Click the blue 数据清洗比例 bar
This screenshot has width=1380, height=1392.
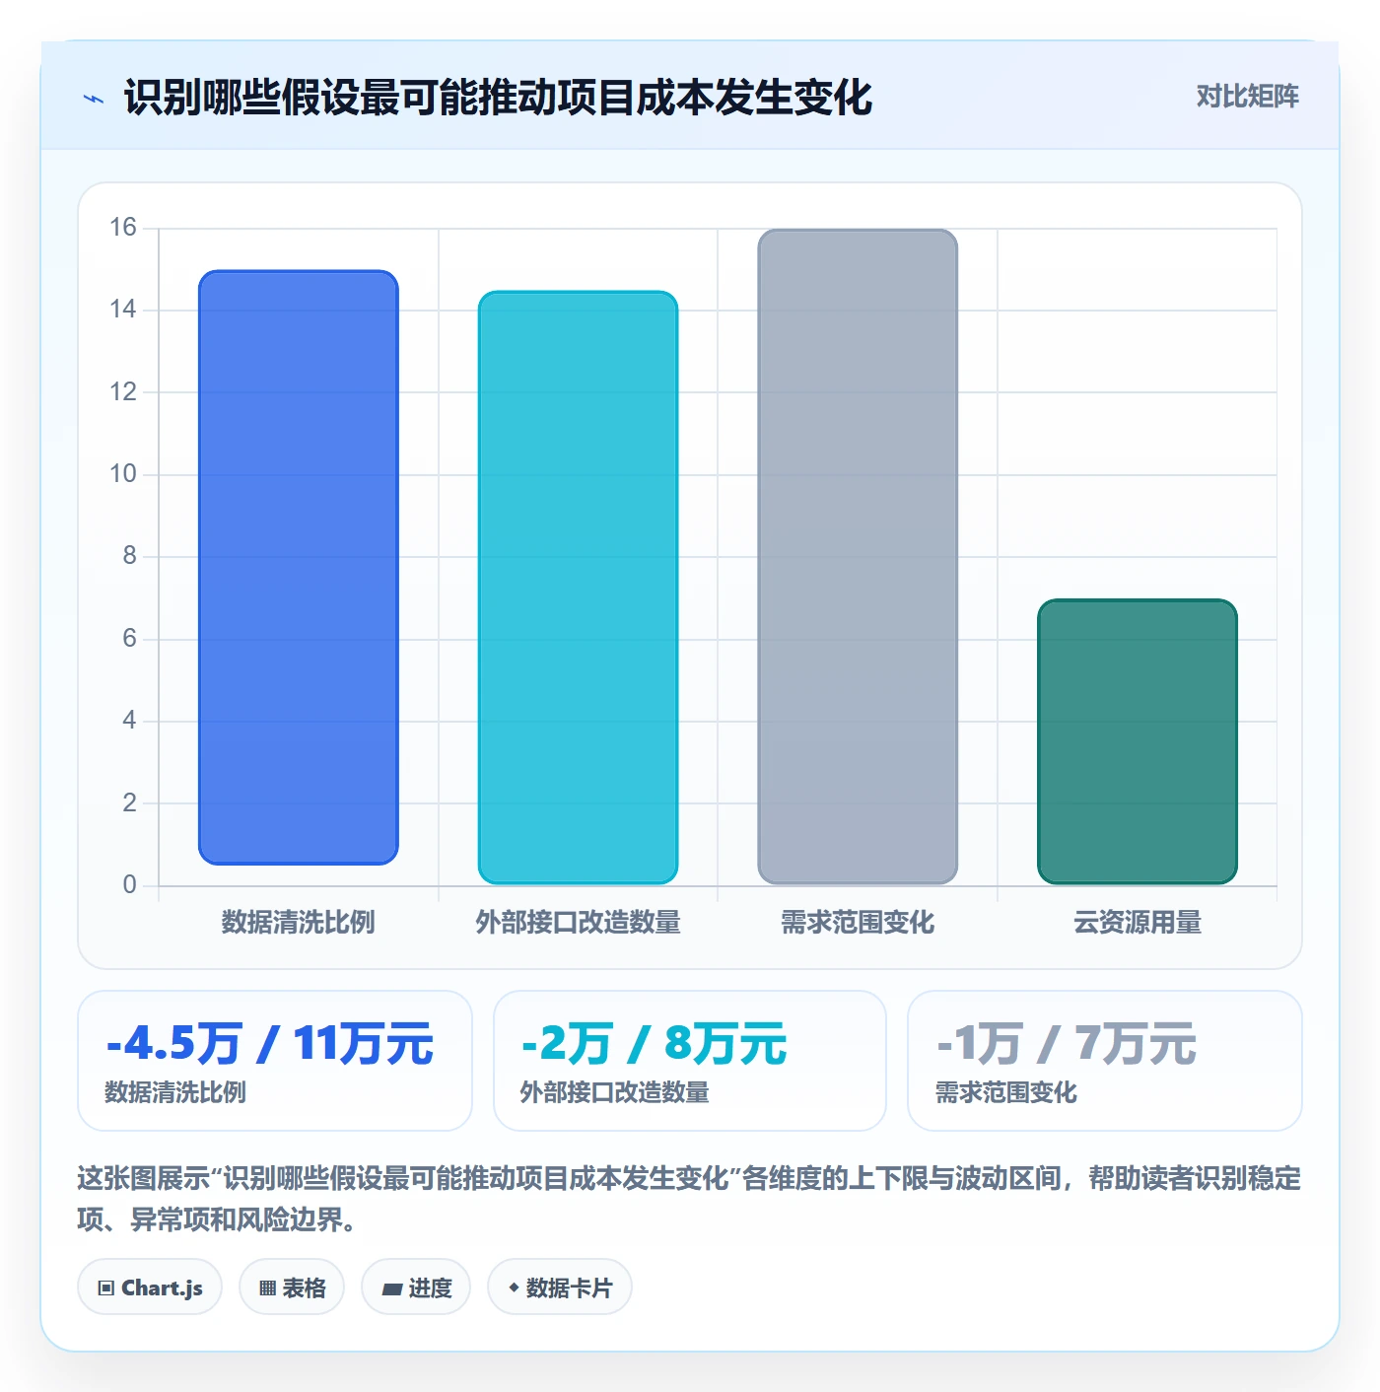pos(299,568)
